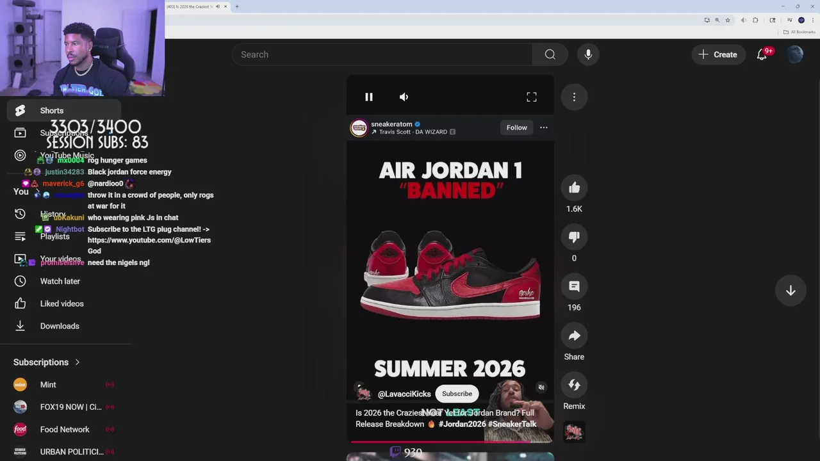Open the URBAN POLITICI... channel subscription
This screenshot has width=820, height=461.
tap(64, 452)
